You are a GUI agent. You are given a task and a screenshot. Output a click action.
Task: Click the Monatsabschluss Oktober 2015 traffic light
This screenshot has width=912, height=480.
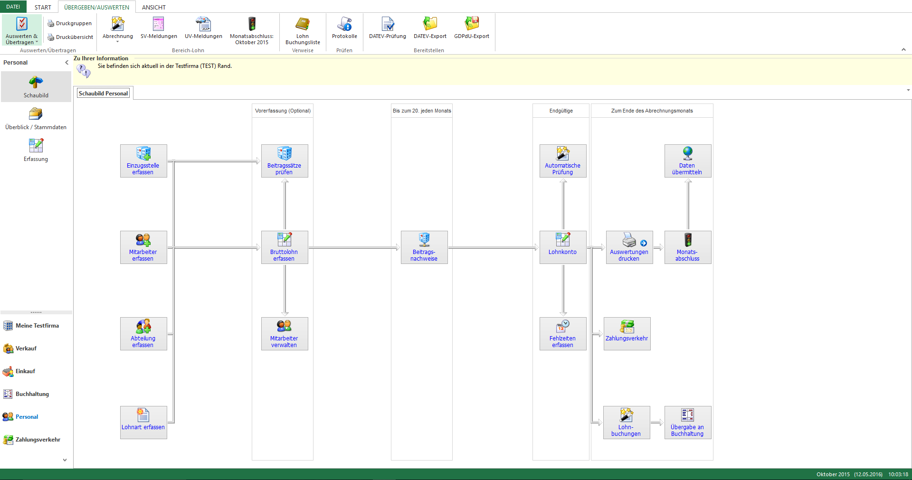pyautogui.click(x=252, y=25)
